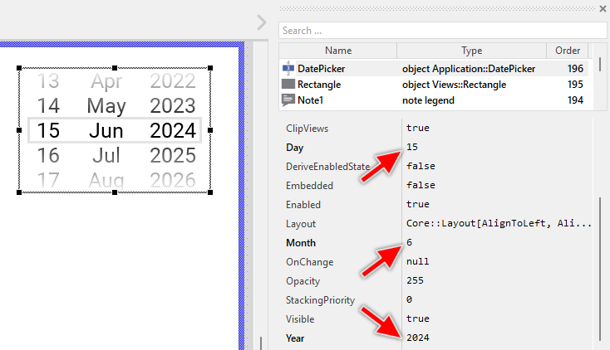Edit the Opacity value 255

click(x=416, y=281)
